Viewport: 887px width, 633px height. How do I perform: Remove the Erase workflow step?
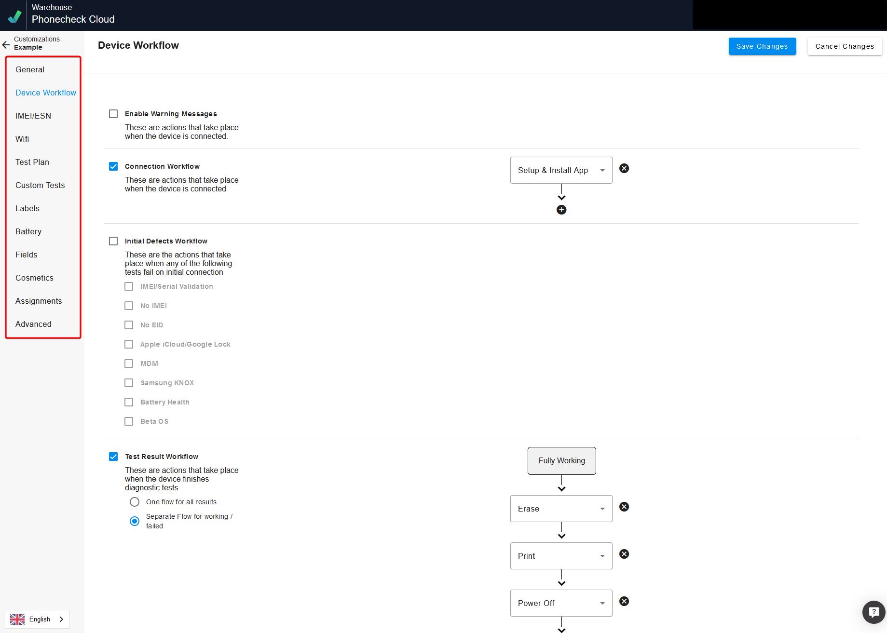[624, 507]
